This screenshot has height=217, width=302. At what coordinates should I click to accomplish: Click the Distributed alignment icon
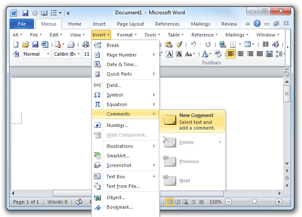pyautogui.click(x=269, y=54)
